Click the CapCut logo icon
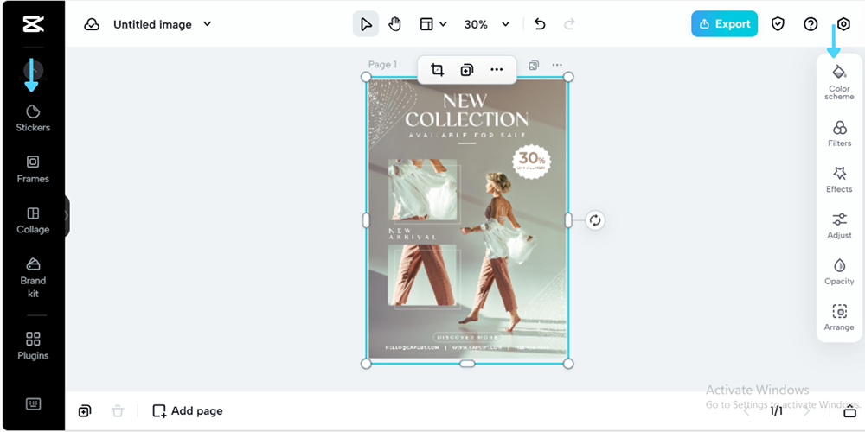Viewport: 865px width, 432px height. pyautogui.click(x=33, y=24)
